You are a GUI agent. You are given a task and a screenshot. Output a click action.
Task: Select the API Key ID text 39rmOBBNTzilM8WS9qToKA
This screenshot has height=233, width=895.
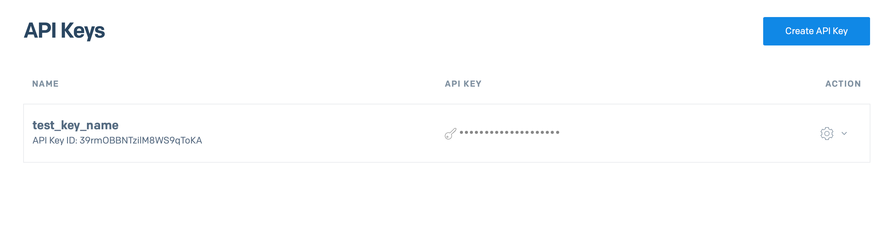point(117,140)
